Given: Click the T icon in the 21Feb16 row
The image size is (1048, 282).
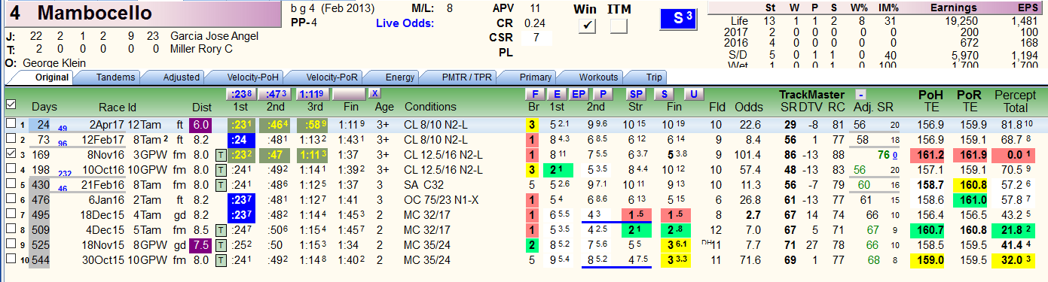Looking at the screenshot, I should click(x=221, y=184).
